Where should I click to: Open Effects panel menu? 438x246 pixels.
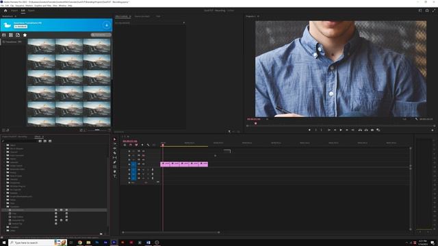43,137
